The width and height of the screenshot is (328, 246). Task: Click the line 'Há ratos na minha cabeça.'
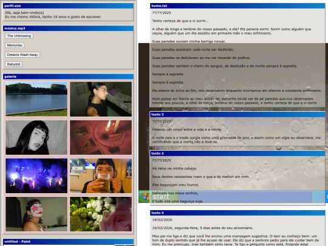pyautogui.click(x=174, y=168)
